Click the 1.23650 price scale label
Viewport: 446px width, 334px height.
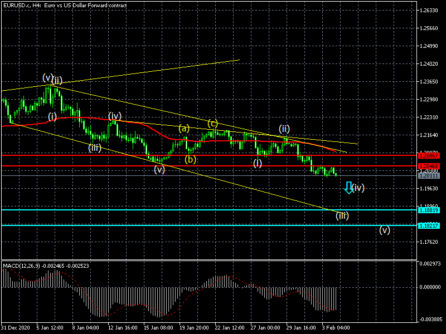coord(429,82)
